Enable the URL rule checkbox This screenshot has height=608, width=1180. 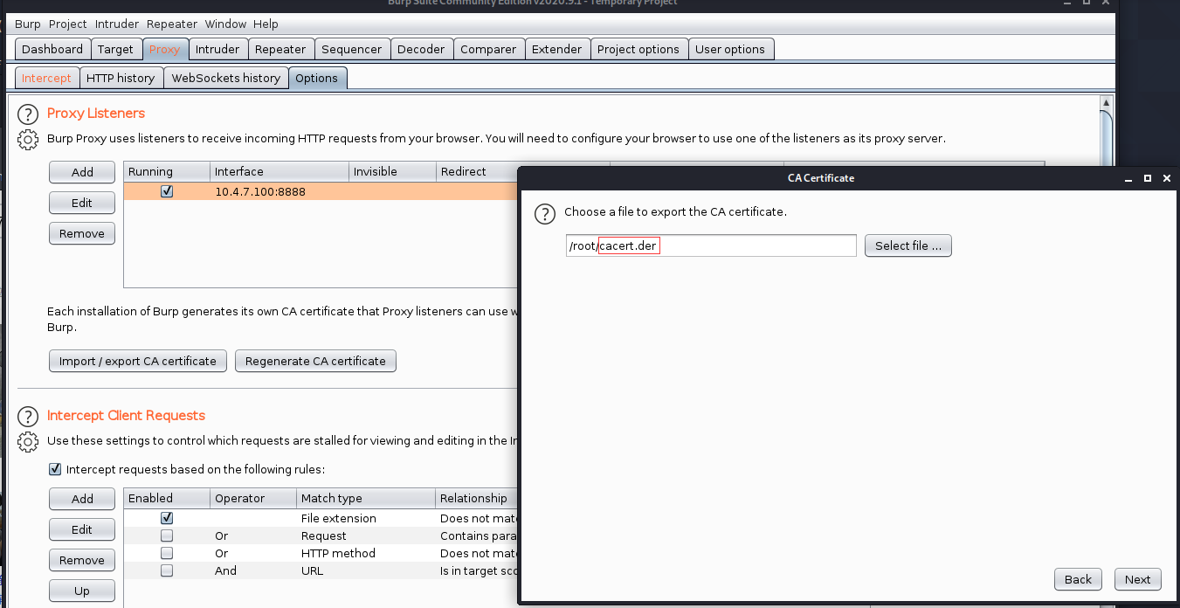[x=167, y=570]
